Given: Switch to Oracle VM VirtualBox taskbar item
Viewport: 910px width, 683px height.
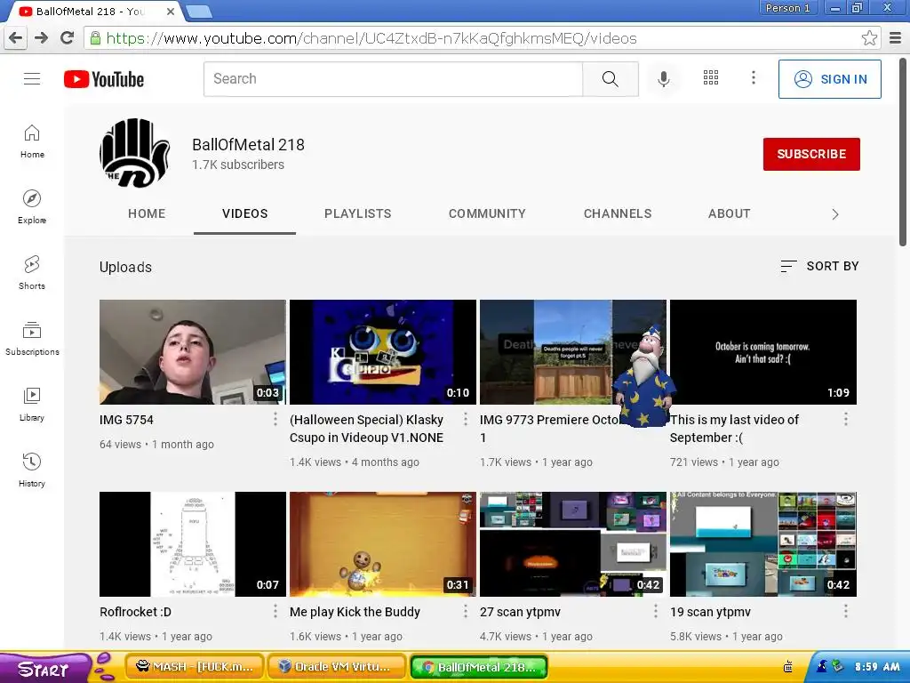Looking at the screenshot, I should (x=337, y=667).
